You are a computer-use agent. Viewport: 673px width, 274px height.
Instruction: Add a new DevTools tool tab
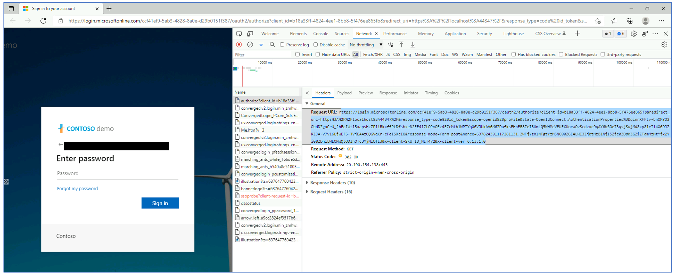click(577, 33)
